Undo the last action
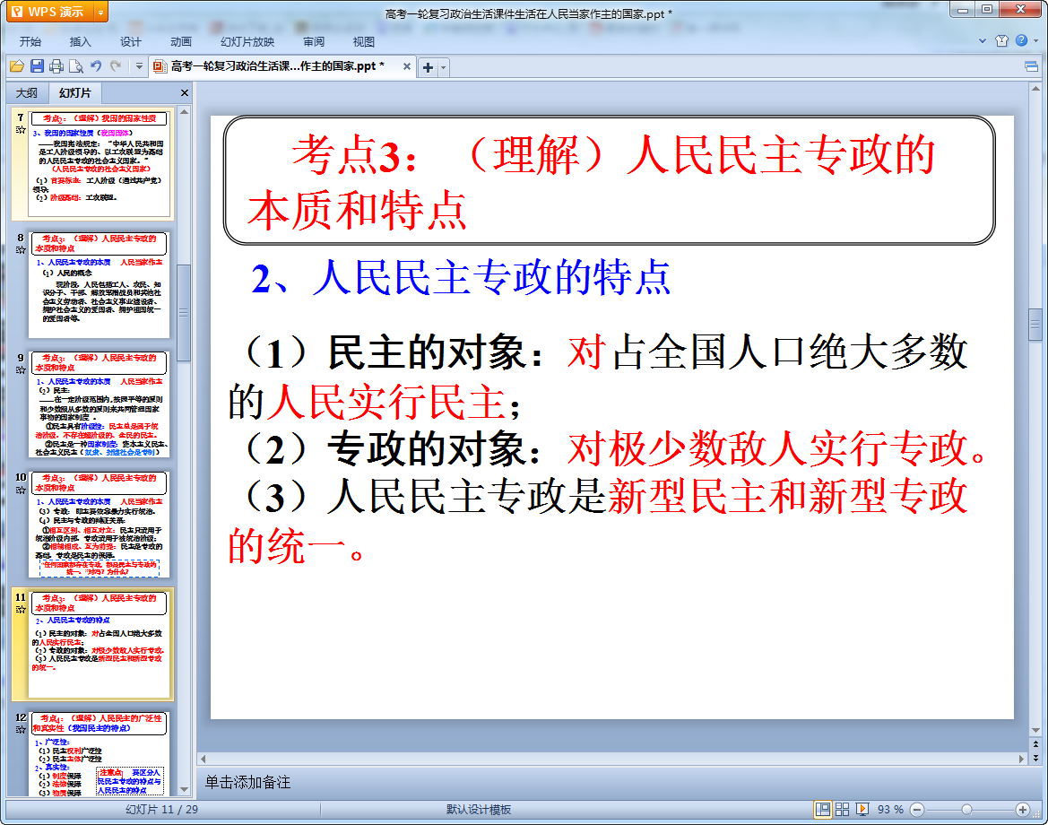This screenshot has width=1048, height=825. pos(96,66)
